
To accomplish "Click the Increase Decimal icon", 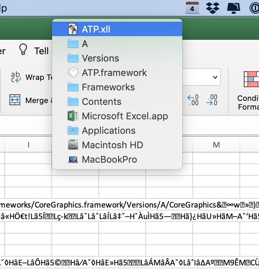I will click(x=193, y=100).
